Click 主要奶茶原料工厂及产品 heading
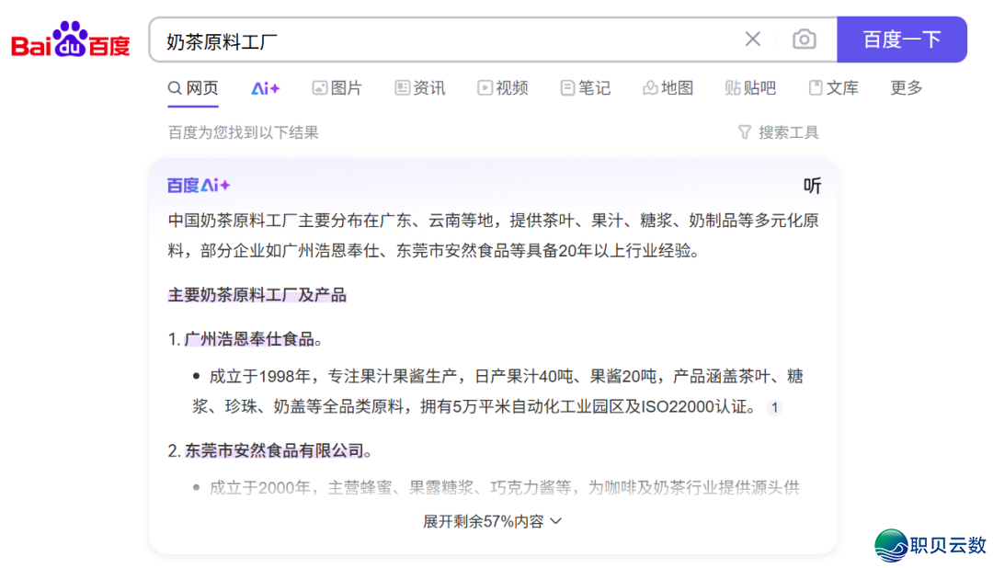Viewport: 993px width, 568px height. tap(257, 295)
